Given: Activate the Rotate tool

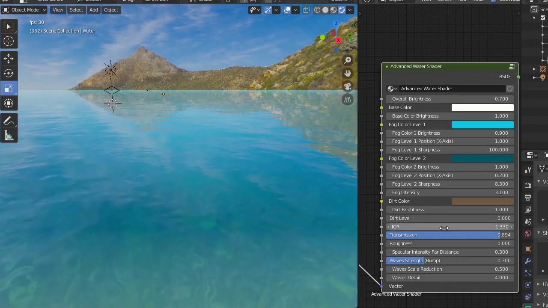Looking at the screenshot, I should pyautogui.click(x=9, y=73).
